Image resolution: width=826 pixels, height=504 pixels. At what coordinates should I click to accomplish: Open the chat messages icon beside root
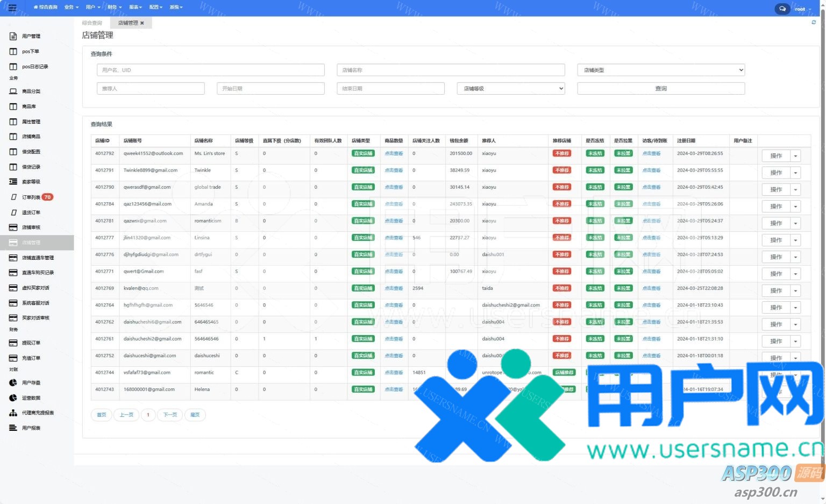[x=782, y=9]
